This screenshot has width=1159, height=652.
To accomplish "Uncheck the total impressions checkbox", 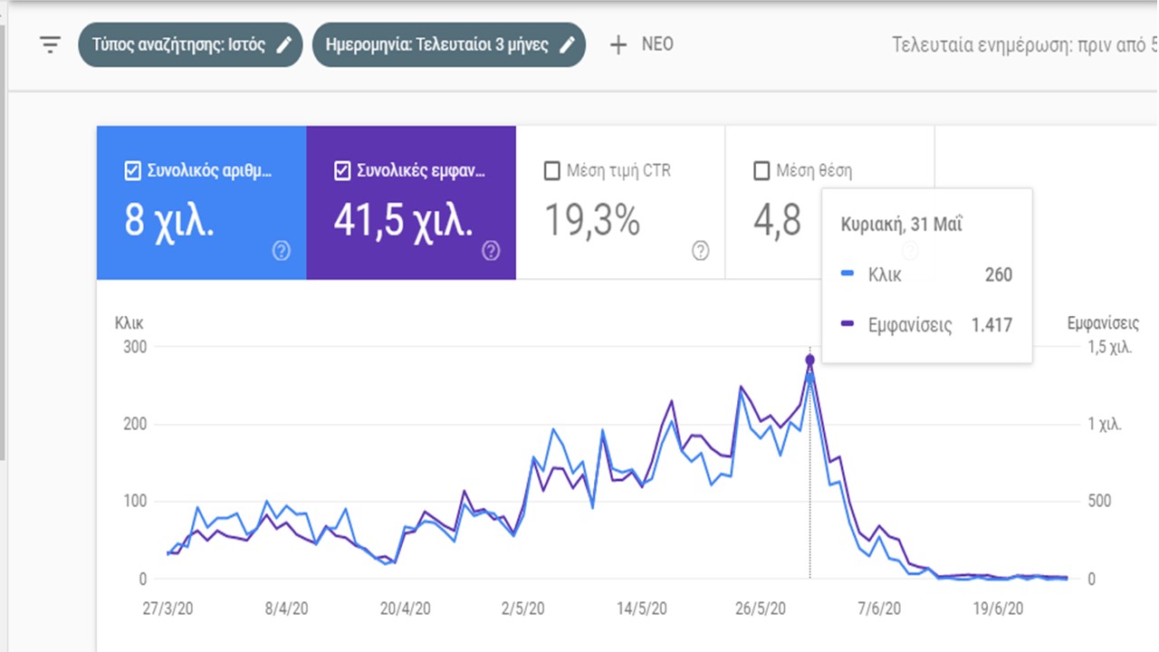I will point(342,170).
